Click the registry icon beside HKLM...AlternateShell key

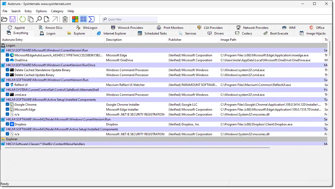pyautogui.click(x=3, y=90)
